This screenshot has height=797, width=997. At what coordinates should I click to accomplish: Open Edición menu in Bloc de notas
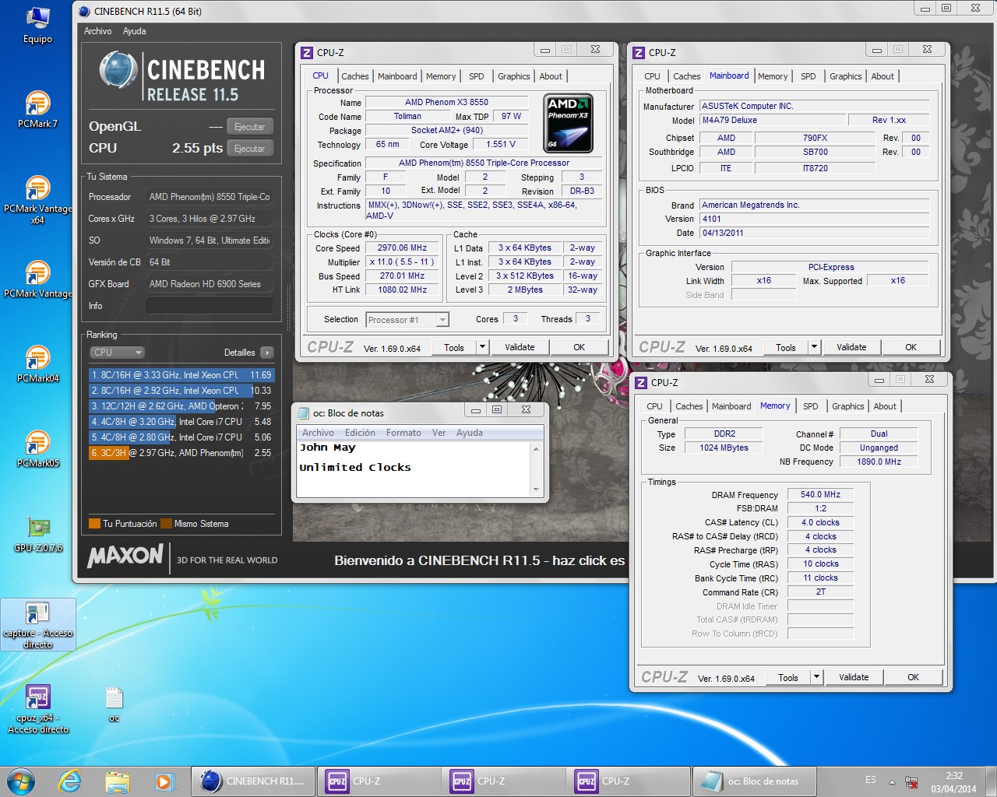click(x=360, y=433)
